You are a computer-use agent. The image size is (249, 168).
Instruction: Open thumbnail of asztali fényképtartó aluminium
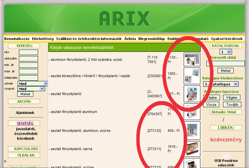pos(192,112)
